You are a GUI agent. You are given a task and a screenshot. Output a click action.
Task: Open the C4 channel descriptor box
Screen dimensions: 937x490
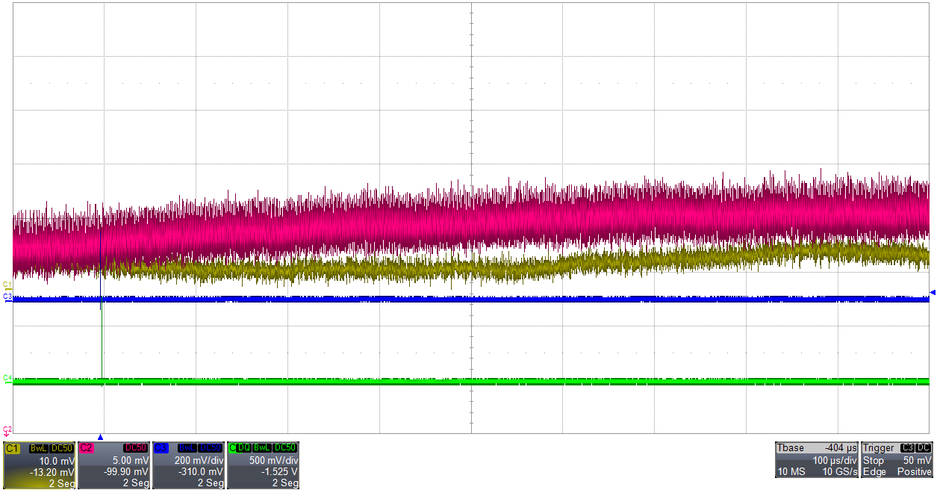coord(263,465)
